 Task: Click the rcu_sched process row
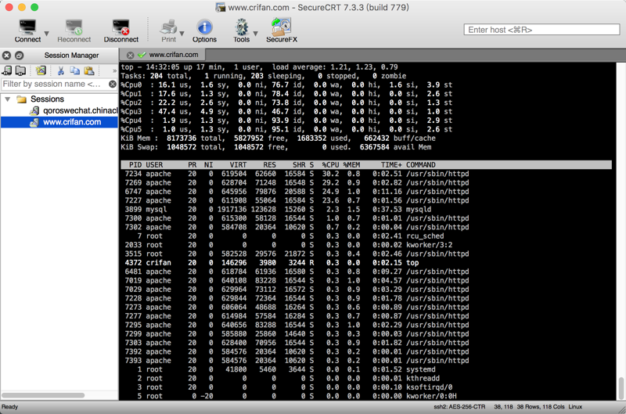click(x=290, y=236)
